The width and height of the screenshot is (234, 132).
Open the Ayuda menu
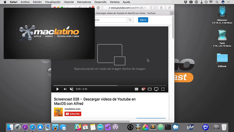point(126,2)
